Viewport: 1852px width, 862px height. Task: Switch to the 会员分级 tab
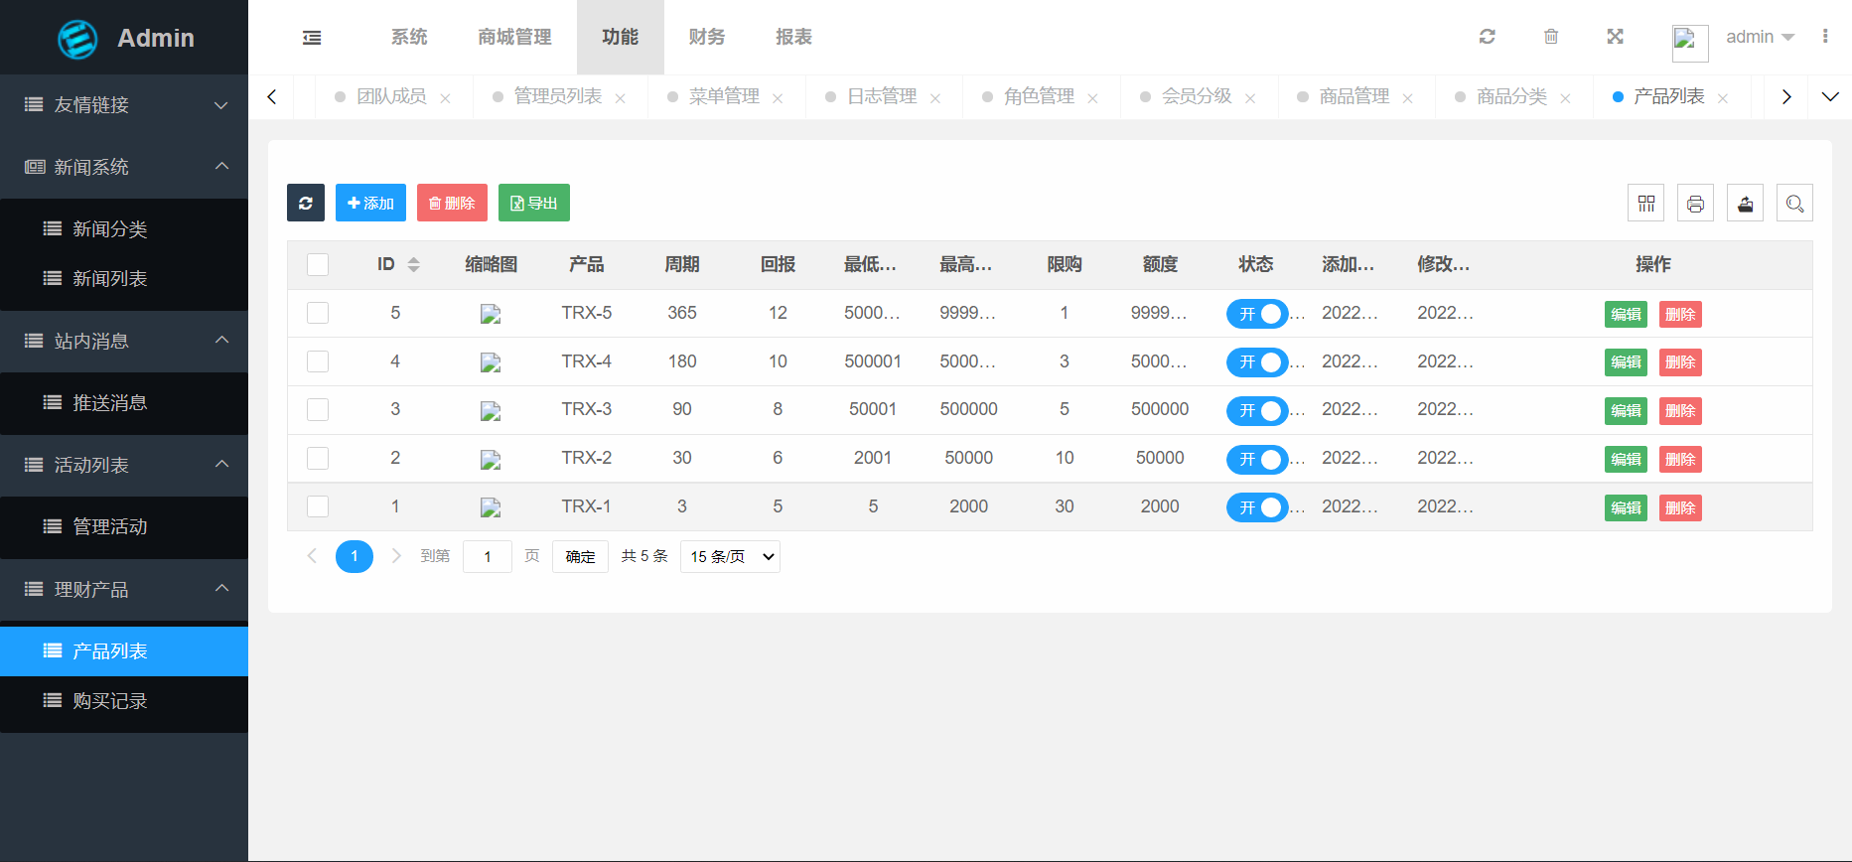[x=1198, y=96]
